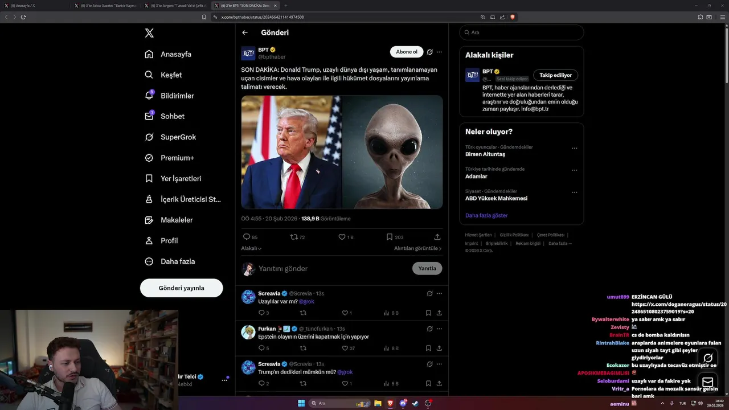This screenshot has width=729, height=410.
Task: Open File Explorer from taskbar
Action: 378,403
